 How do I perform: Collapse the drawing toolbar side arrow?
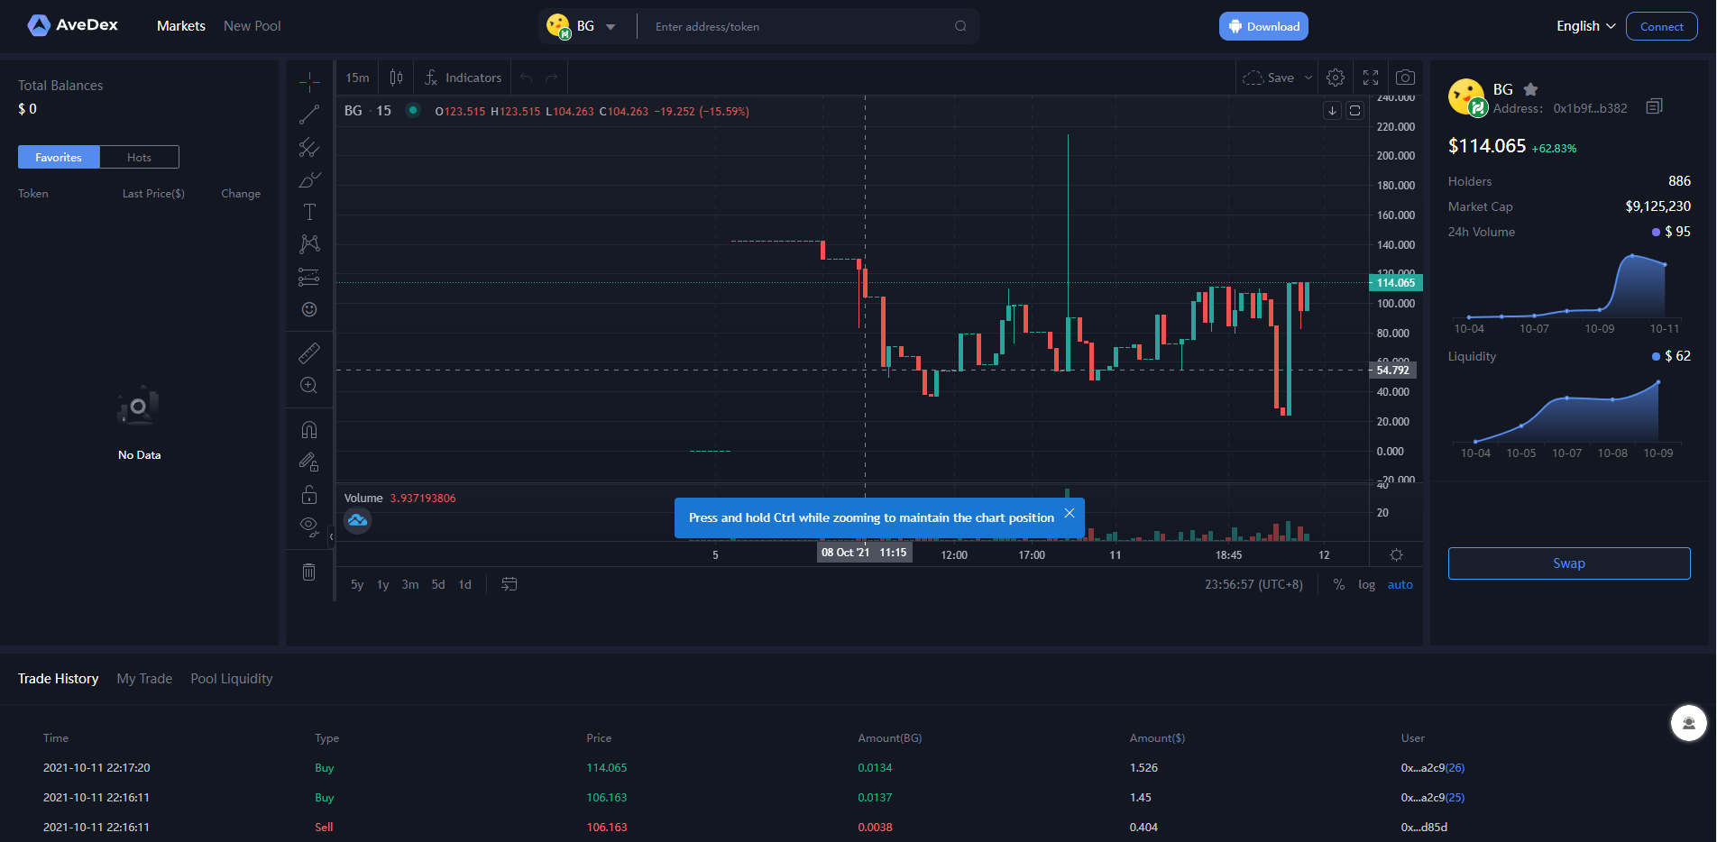coord(331,536)
